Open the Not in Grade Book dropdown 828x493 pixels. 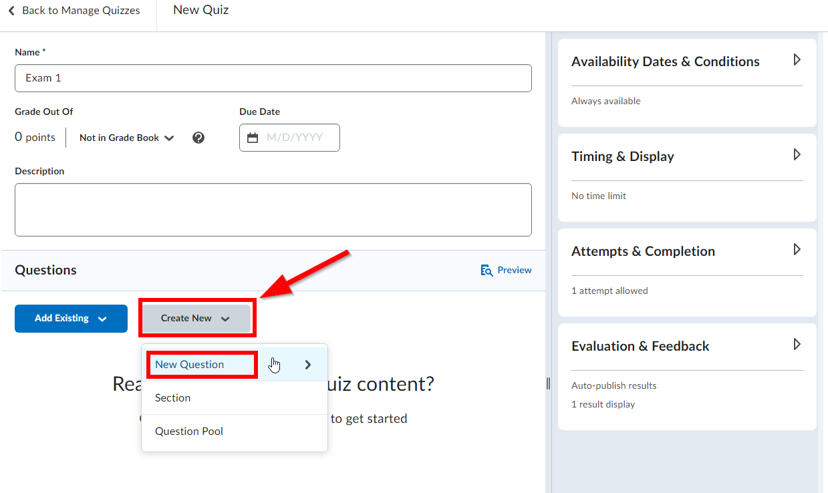pyautogui.click(x=126, y=138)
